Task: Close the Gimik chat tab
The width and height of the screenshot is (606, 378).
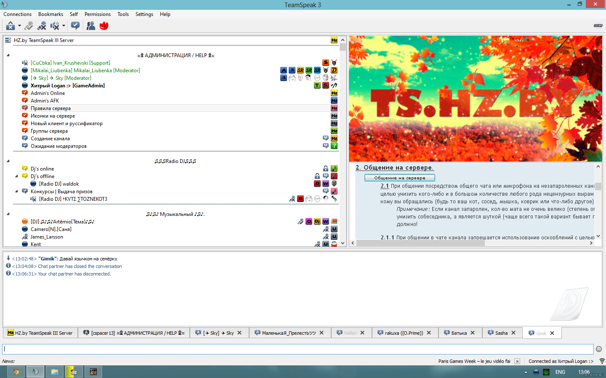Action: [552, 333]
